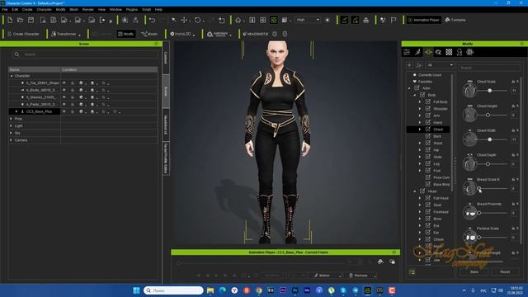Click the Headshot 2 button

click(256, 34)
